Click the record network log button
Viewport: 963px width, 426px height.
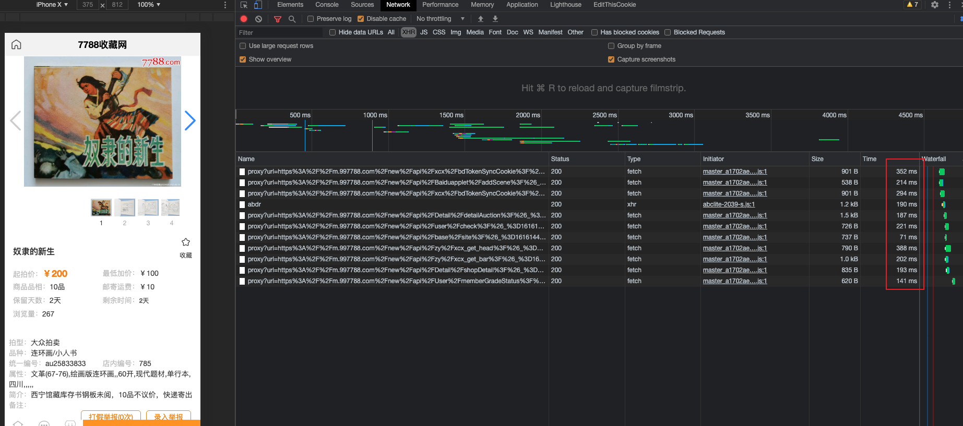[x=244, y=19]
